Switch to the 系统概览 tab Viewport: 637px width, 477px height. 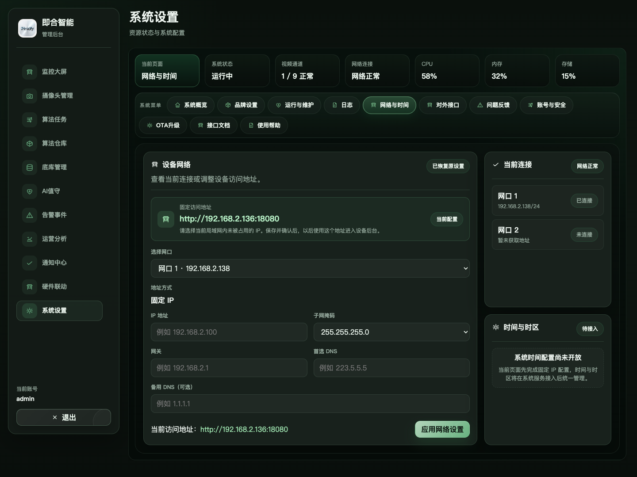(191, 105)
